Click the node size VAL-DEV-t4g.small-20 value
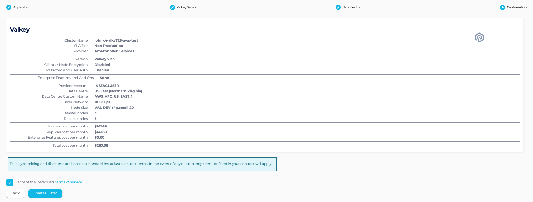The image size is (533, 202). (x=114, y=108)
